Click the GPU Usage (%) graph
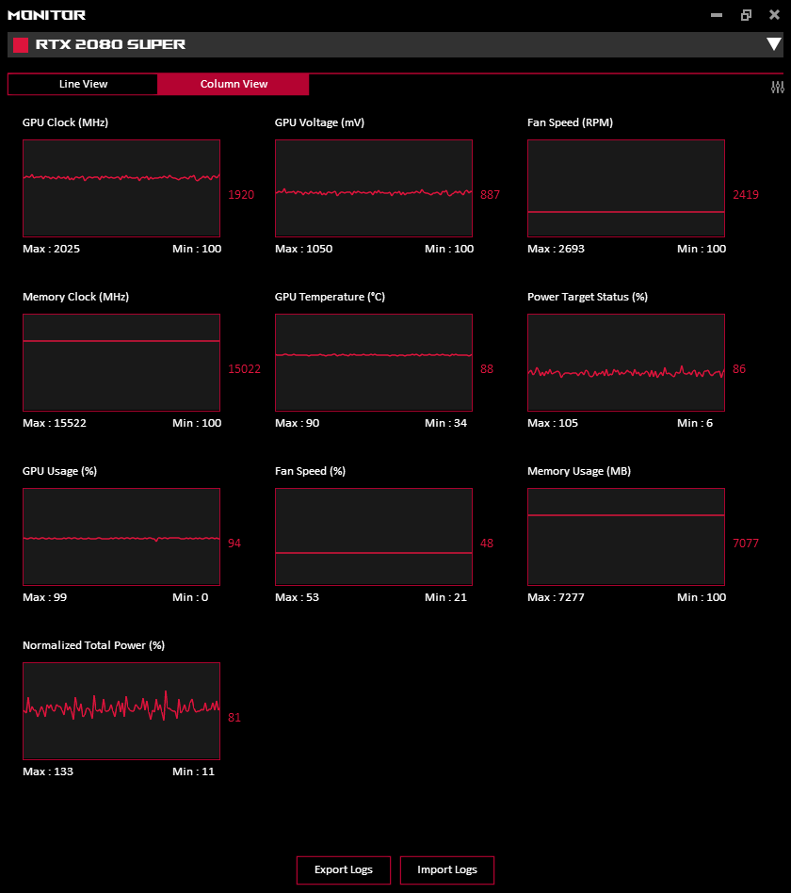The width and height of the screenshot is (791, 893). [x=121, y=537]
